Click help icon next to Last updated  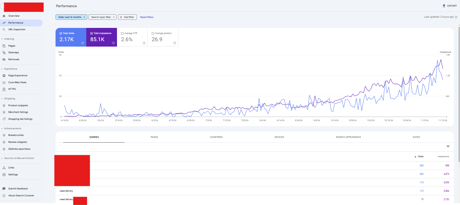(x=456, y=17)
